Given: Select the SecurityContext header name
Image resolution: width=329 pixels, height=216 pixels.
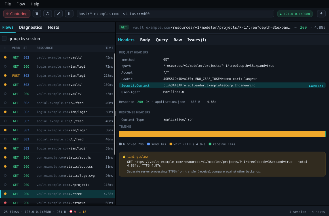Looking at the screenshot, I should click(x=135, y=86).
